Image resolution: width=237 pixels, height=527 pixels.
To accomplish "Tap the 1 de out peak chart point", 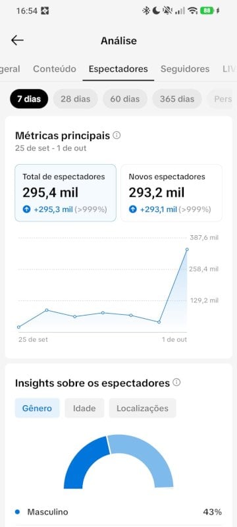I will click(x=187, y=250).
